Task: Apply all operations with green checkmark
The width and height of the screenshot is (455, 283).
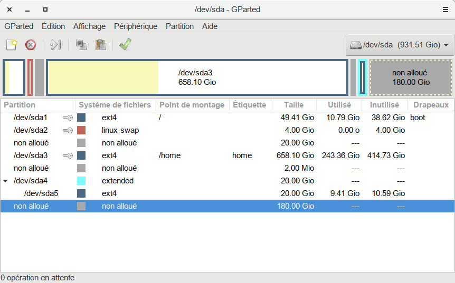Action: click(125, 45)
